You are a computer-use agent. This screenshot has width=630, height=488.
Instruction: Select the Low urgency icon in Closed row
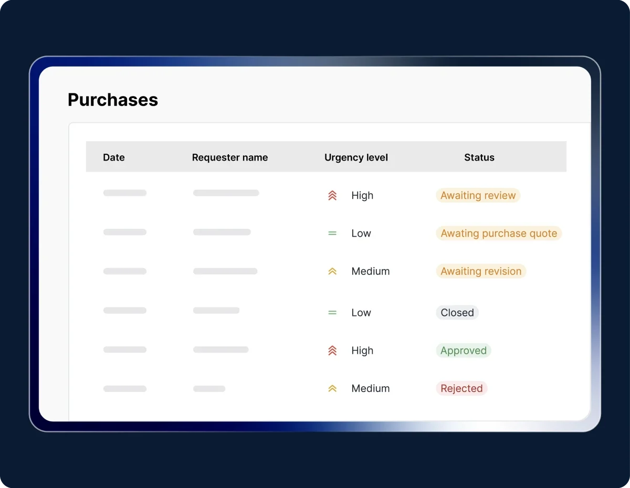[332, 313]
